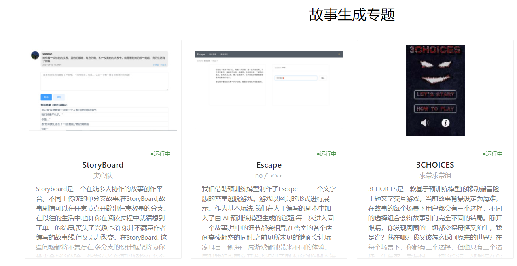This screenshot has width=517, height=266.
Task: Click the speaker icon in 3CHOICES preview
Action: pyautogui.click(x=424, y=123)
